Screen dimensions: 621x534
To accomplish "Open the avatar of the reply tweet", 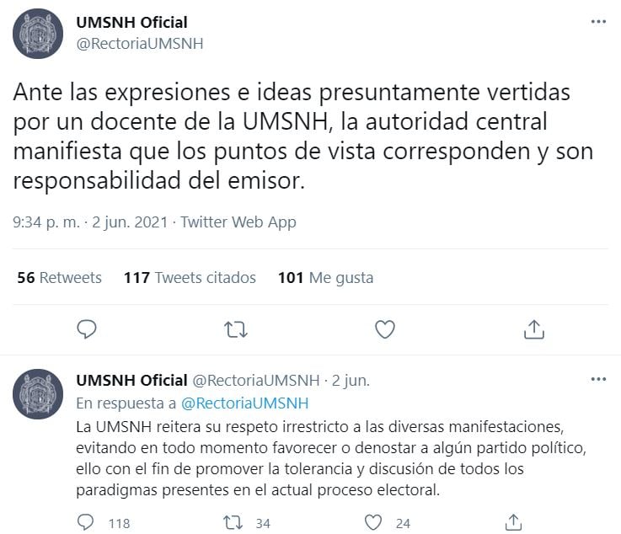I will [x=38, y=394].
